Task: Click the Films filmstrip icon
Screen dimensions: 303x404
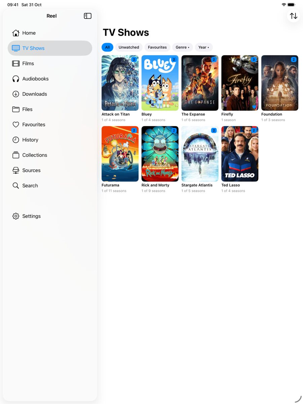Action: pyautogui.click(x=16, y=63)
